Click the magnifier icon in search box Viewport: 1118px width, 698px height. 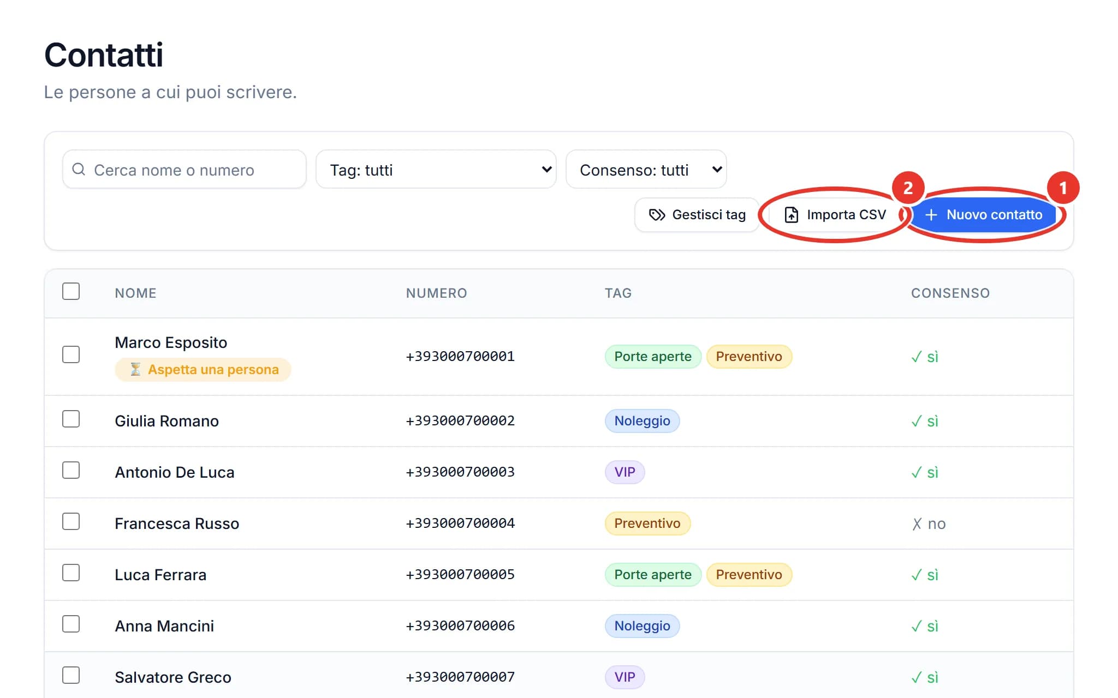click(x=79, y=170)
